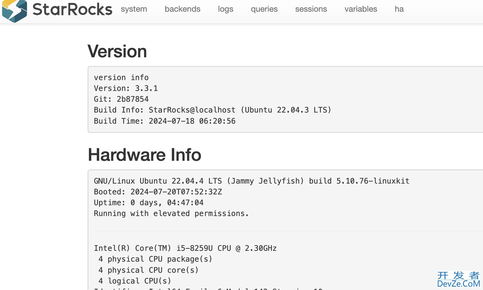Viewport: 483px width, 290px height.
Task: Click the Intel Core i5-8259U CPU line
Action: pyautogui.click(x=185, y=248)
